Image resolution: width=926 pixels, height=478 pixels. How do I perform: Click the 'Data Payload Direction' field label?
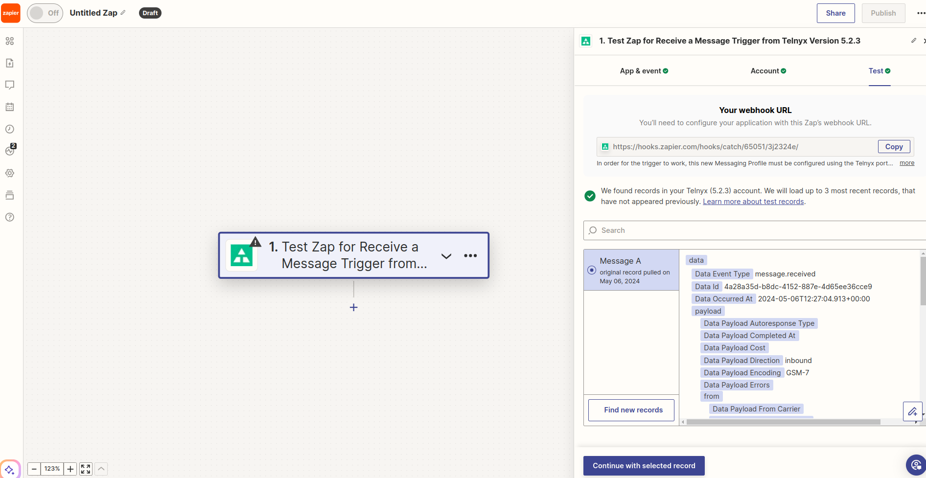[x=741, y=361]
